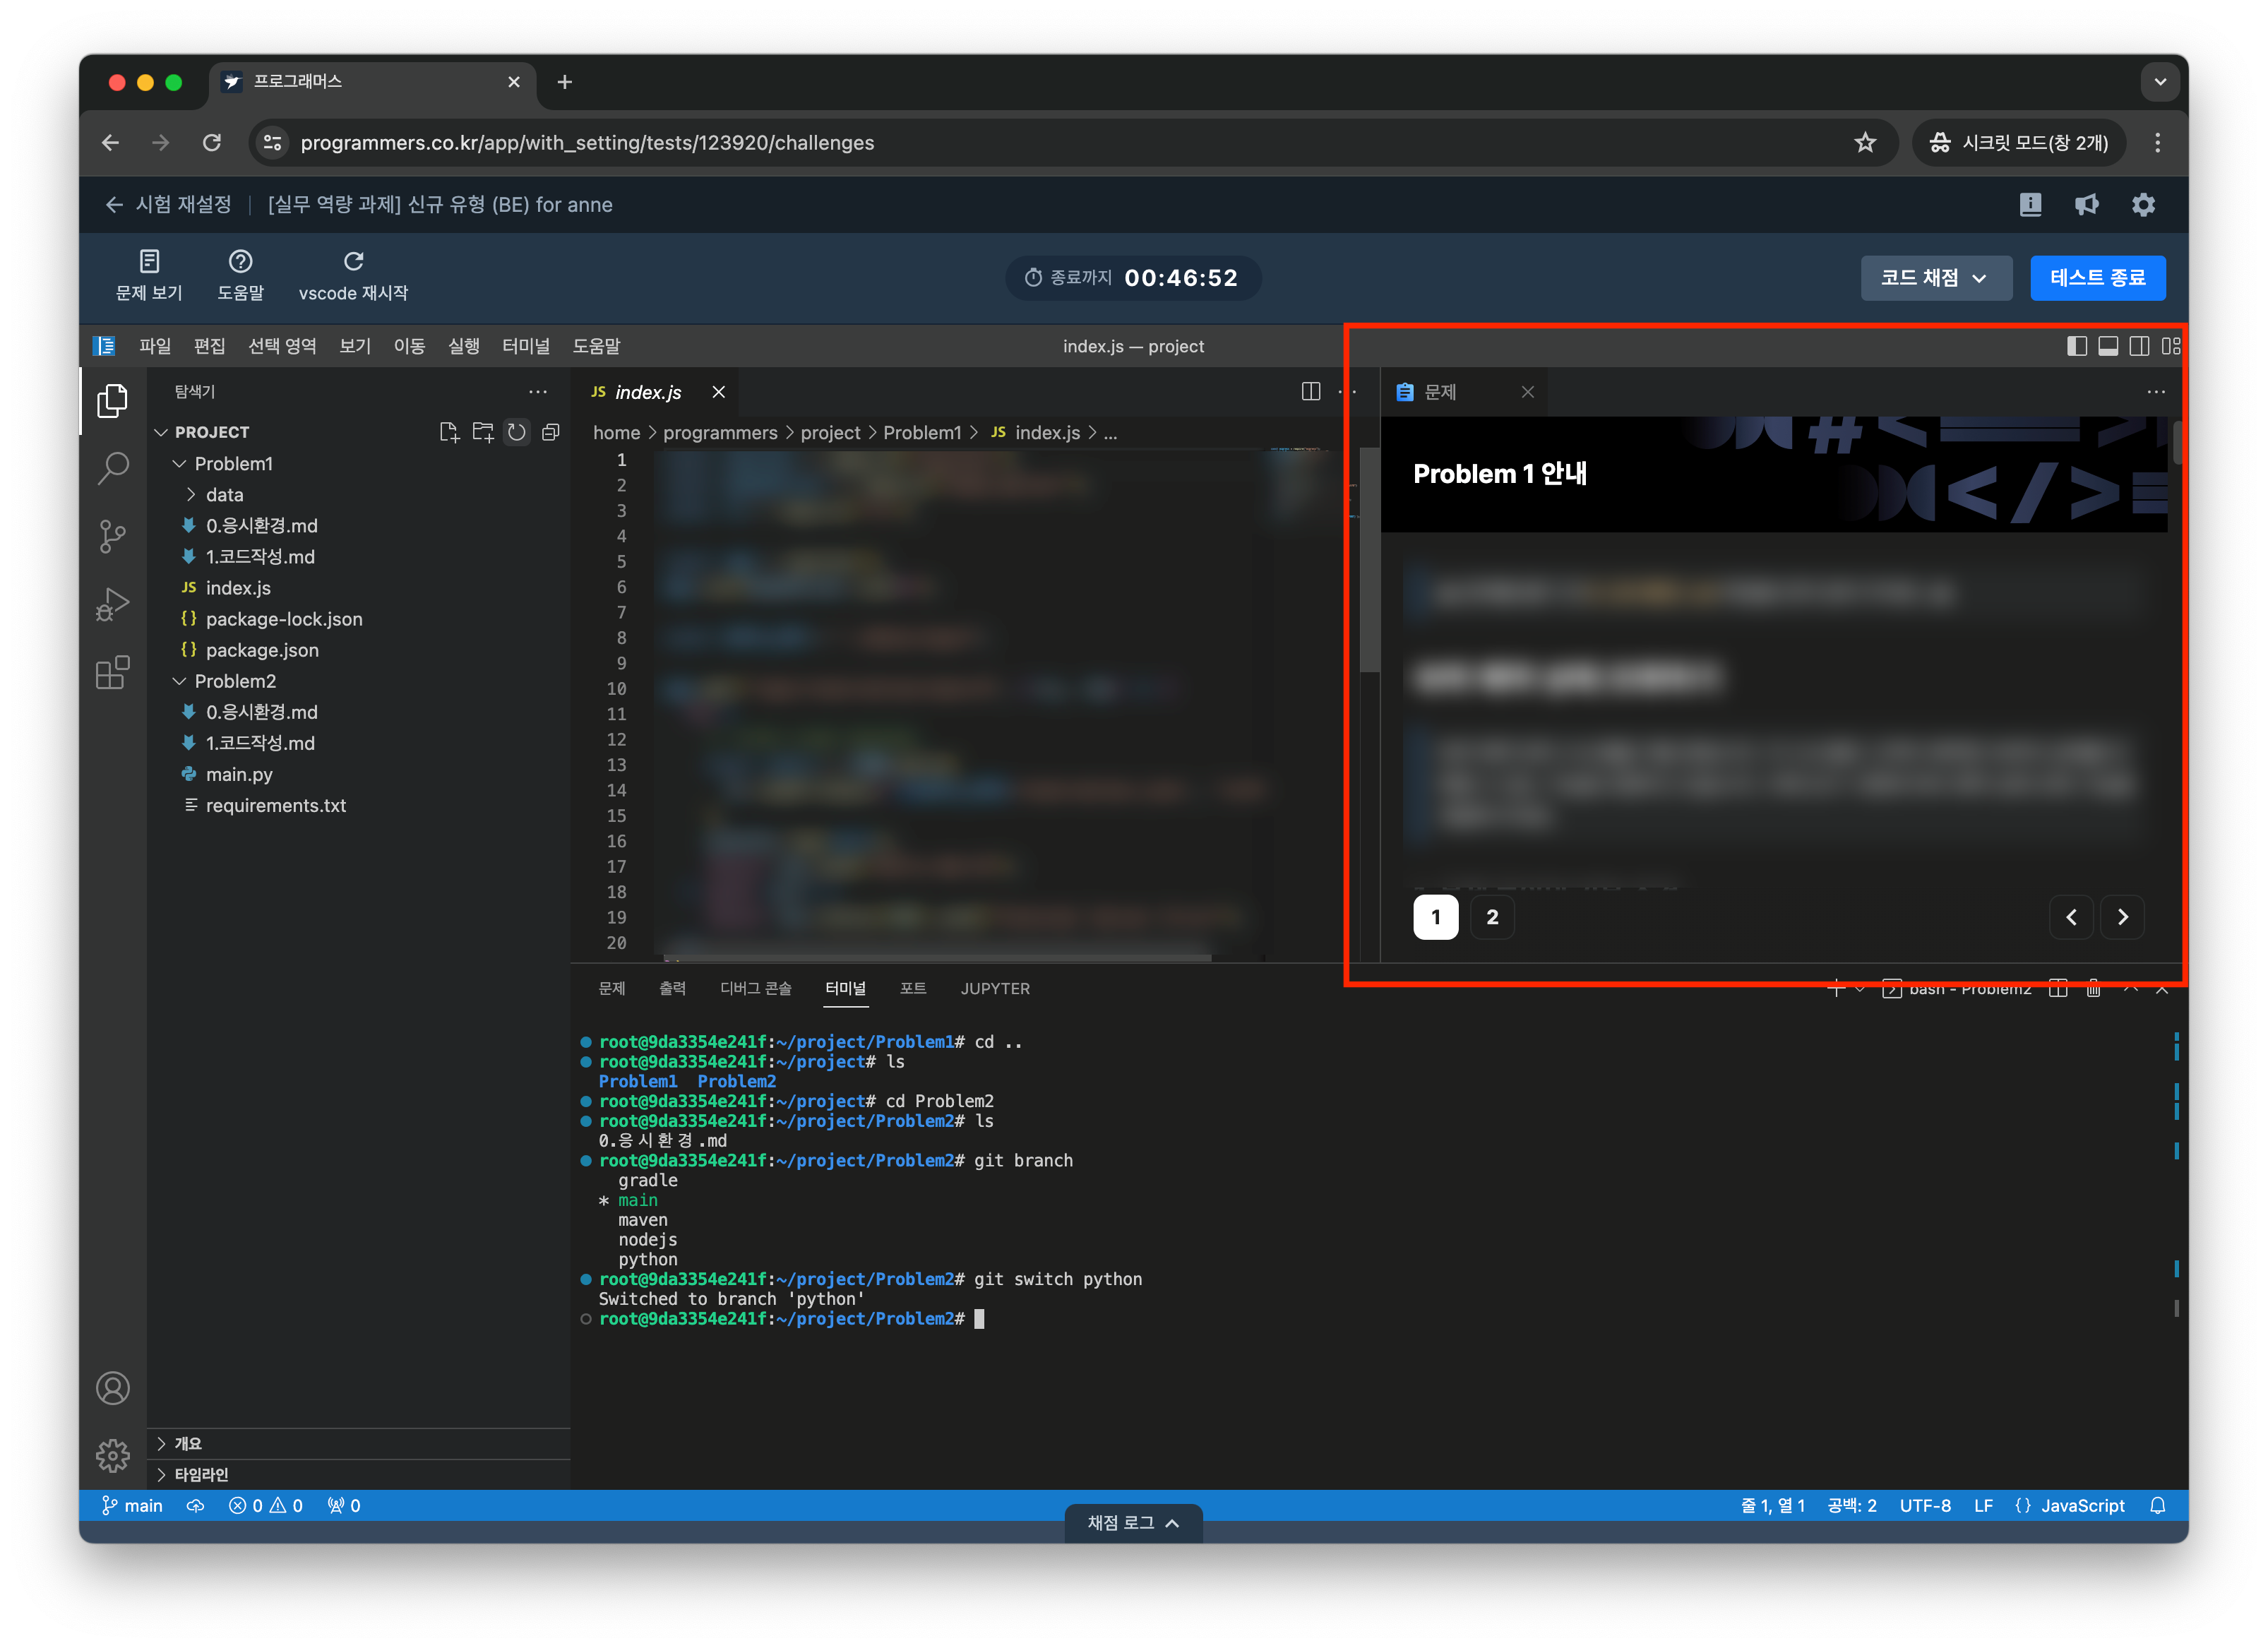Open the Accounts menu icon
This screenshot has height=1648, width=2268.
tap(113, 1388)
